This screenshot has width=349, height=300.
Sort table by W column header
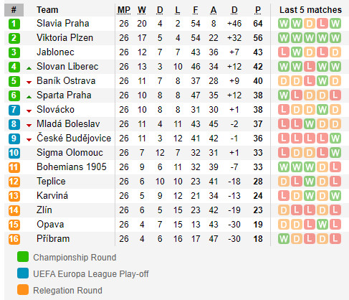tap(142, 10)
